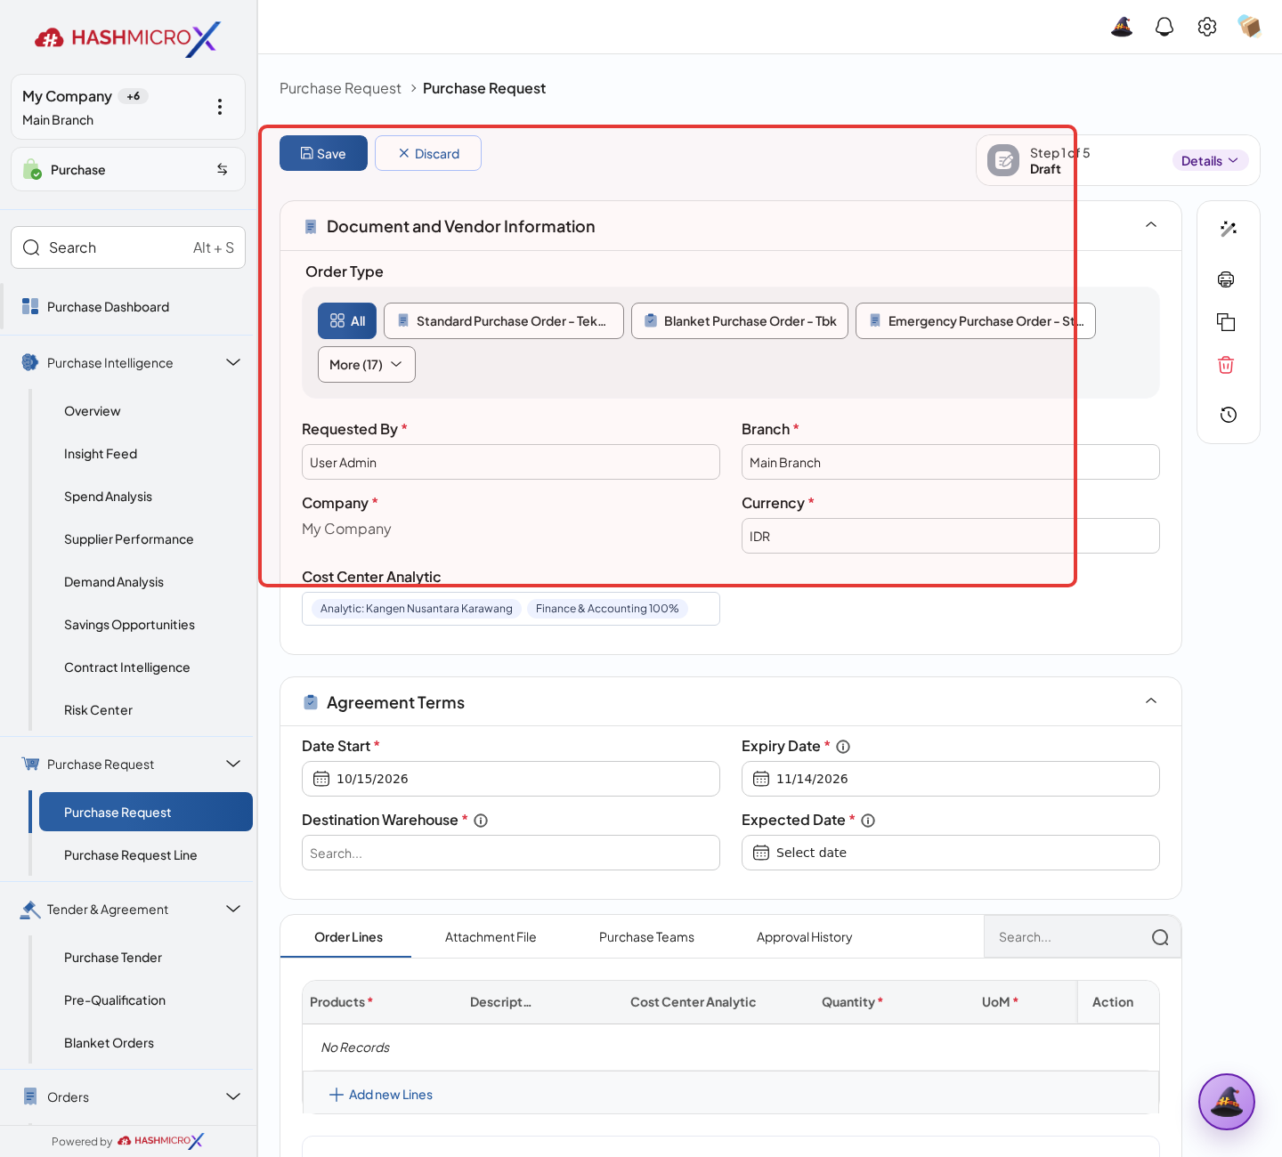Viewport: 1282px width, 1157px height.
Task: Click Add new Lines link
Action: (x=381, y=1095)
